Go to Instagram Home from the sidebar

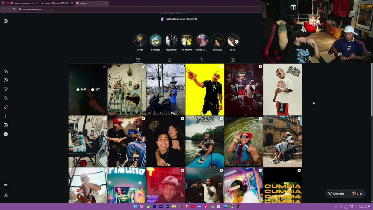click(6, 71)
